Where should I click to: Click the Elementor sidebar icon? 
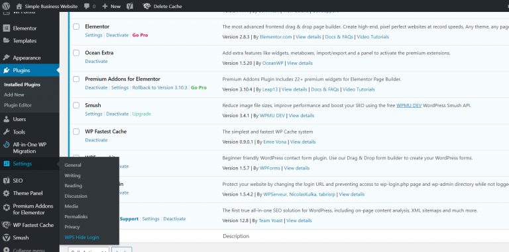click(6, 28)
